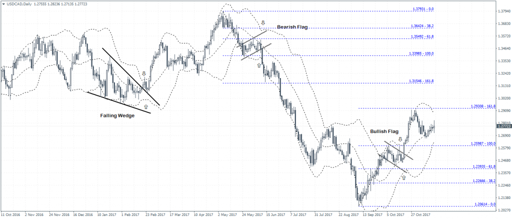Click the 1.33530 price axis value
The height and width of the screenshot is (219, 512).
(504, 61)
